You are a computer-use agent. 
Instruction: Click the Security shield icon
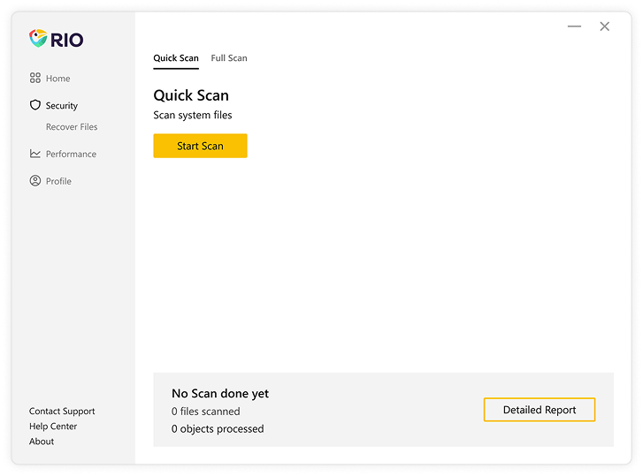(35, 105)
